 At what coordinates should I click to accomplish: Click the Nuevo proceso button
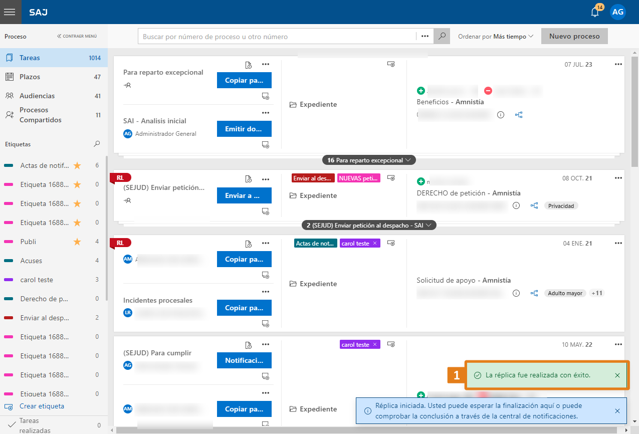[x=574, y=36]
